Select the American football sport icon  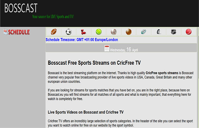coord(54,32)
